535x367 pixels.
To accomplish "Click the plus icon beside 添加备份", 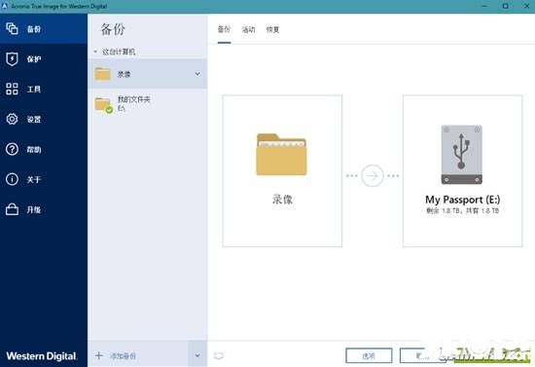I will tap(98, 355).
